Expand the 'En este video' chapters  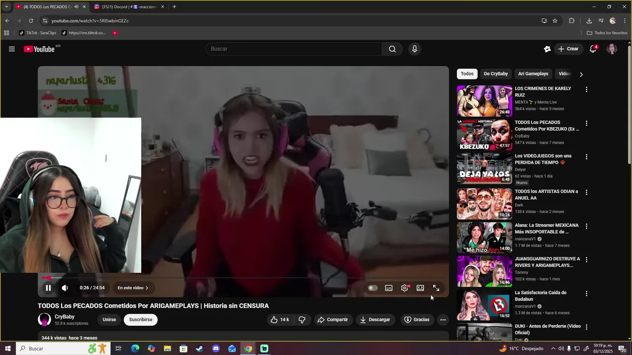tap(133, 288)
